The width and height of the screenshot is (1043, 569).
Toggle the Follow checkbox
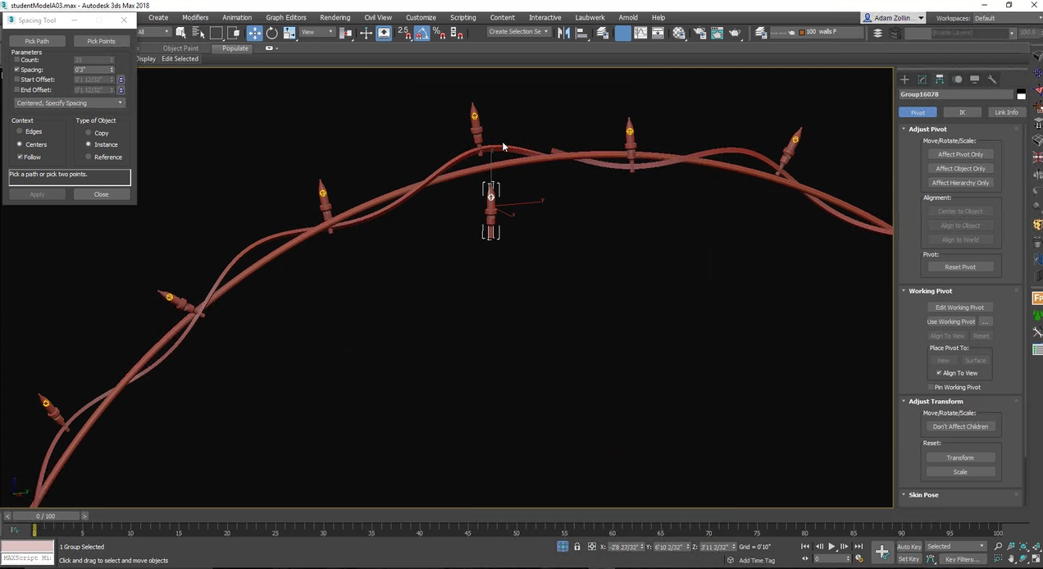20,157
